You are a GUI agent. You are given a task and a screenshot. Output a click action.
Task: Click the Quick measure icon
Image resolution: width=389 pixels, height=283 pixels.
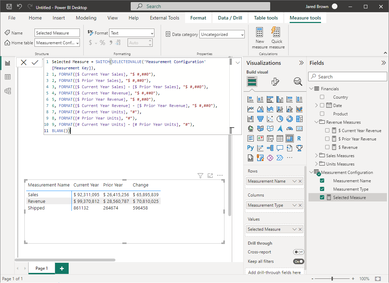[x=276, y=33]
